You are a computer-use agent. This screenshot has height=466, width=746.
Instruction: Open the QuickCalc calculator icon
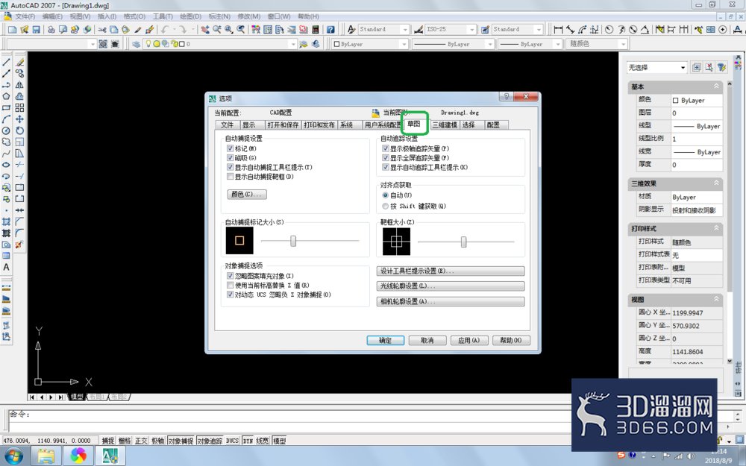[x=315, y=30]
